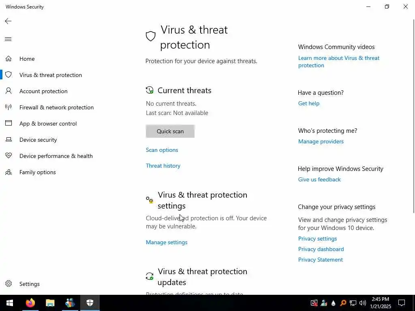Click the Device security laptop icon
This screenshot has width=415, height=311.
pos(8,140)
